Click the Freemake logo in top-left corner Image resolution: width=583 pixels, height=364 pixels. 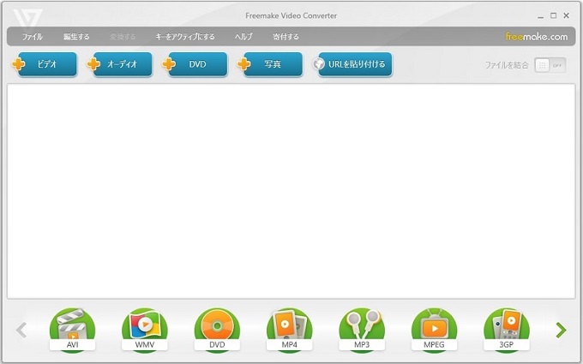pos(28,19)
